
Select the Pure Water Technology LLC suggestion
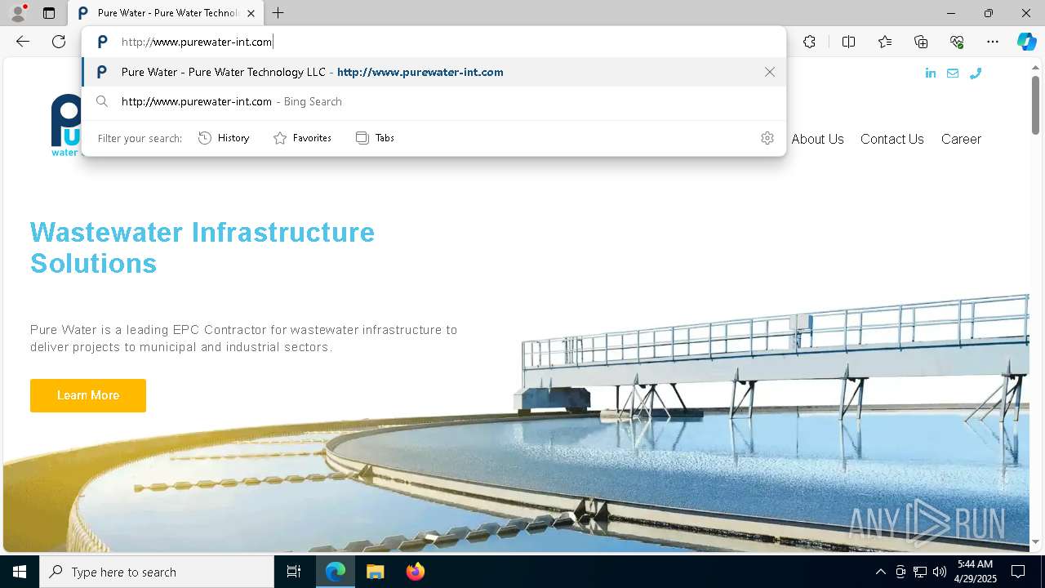click(x=434, y=72)
